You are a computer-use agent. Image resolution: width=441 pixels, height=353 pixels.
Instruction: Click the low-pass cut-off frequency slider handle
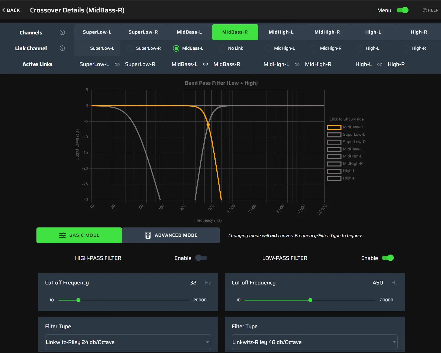point(310,300)
